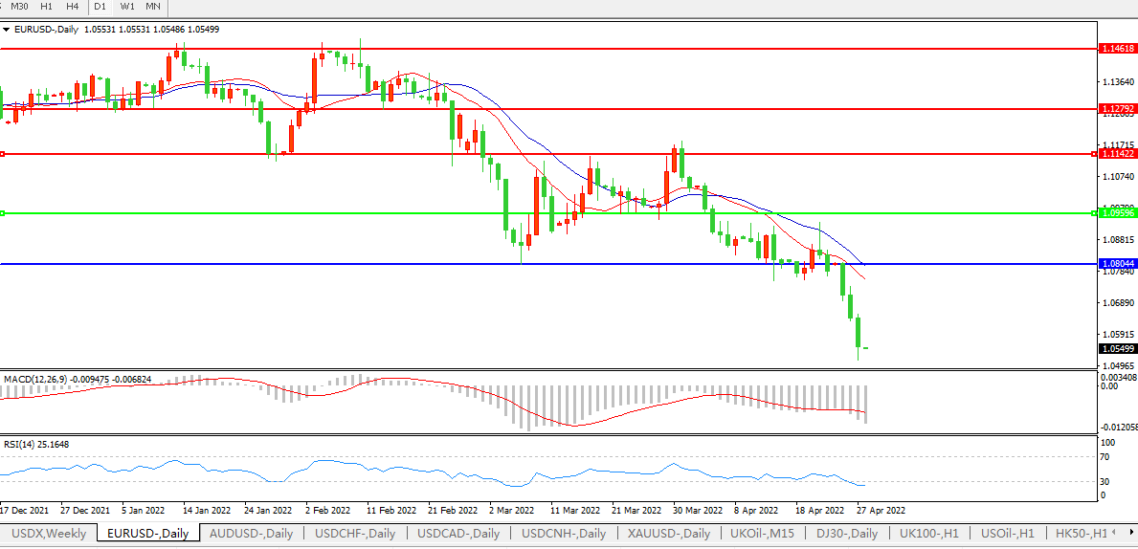Switch to the XAUUSD-,Daily tab

[670, 533]
